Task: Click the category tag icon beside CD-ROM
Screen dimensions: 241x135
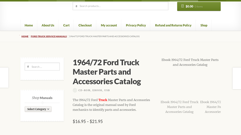Action: [x=75, y=90]
